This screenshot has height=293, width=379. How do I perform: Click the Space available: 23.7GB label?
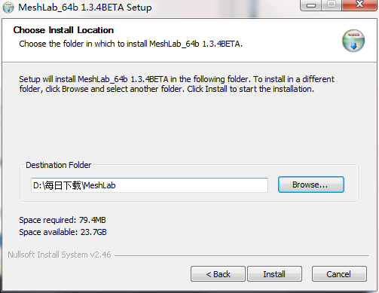pyautogui.click(x=63, y=232)
